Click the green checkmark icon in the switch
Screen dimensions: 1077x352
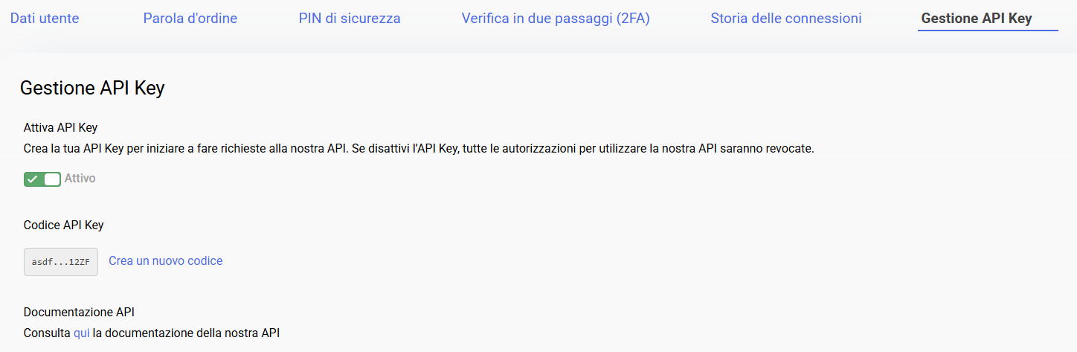[x=33, y=179]
